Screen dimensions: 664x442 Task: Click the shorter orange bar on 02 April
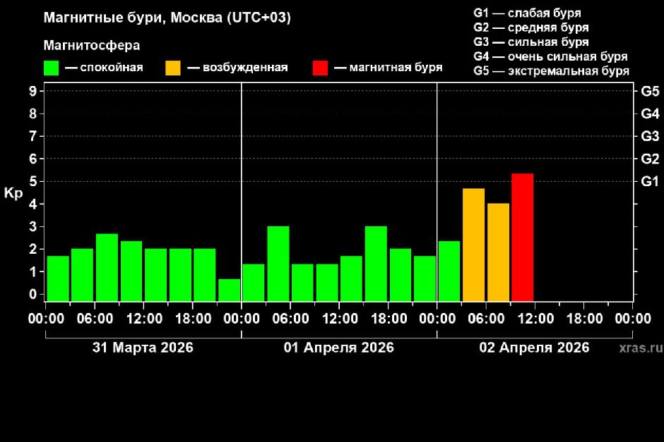click(498, 251)
